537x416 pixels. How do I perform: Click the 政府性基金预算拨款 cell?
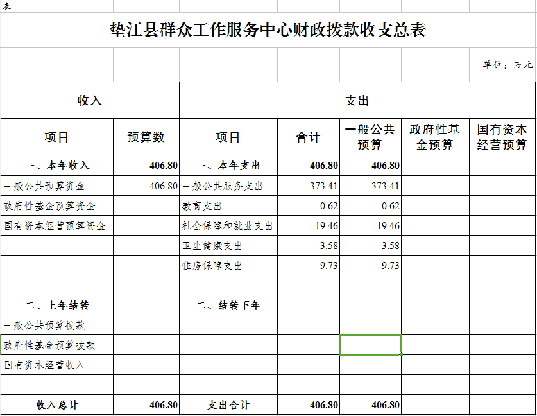point(57,345)
